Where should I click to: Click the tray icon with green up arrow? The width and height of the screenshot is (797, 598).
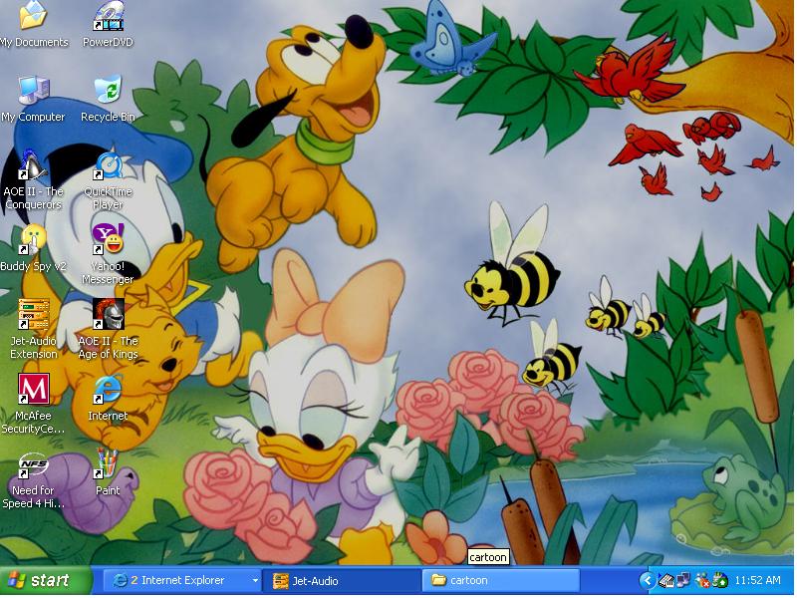coord(720,580)
